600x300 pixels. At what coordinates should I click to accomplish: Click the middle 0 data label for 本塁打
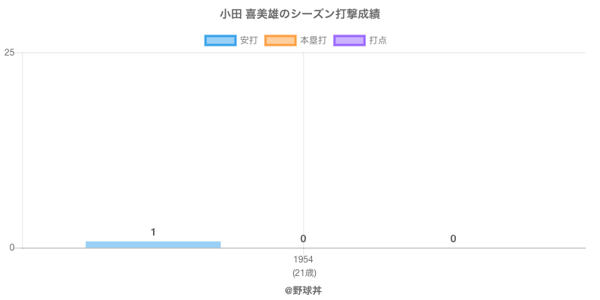coord(303,238)
